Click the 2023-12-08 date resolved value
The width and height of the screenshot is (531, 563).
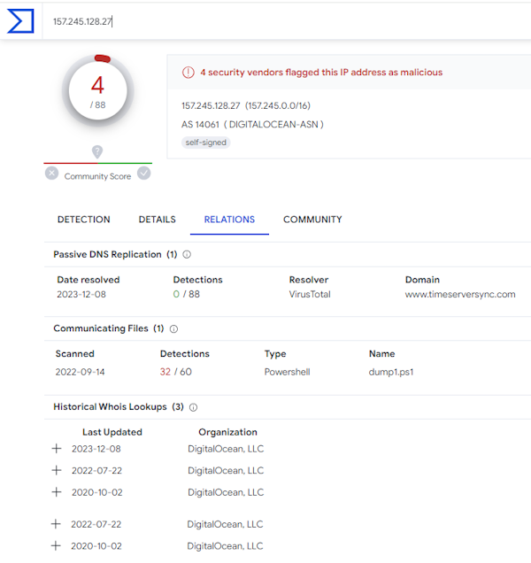pyautogui.click(x=81, y=295)
